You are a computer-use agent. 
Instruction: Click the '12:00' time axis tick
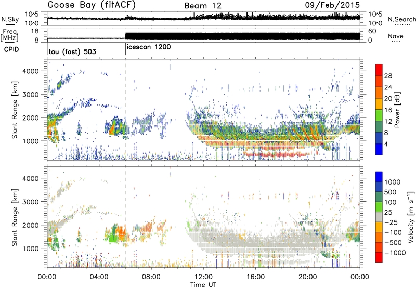click(x=203, y=277)
